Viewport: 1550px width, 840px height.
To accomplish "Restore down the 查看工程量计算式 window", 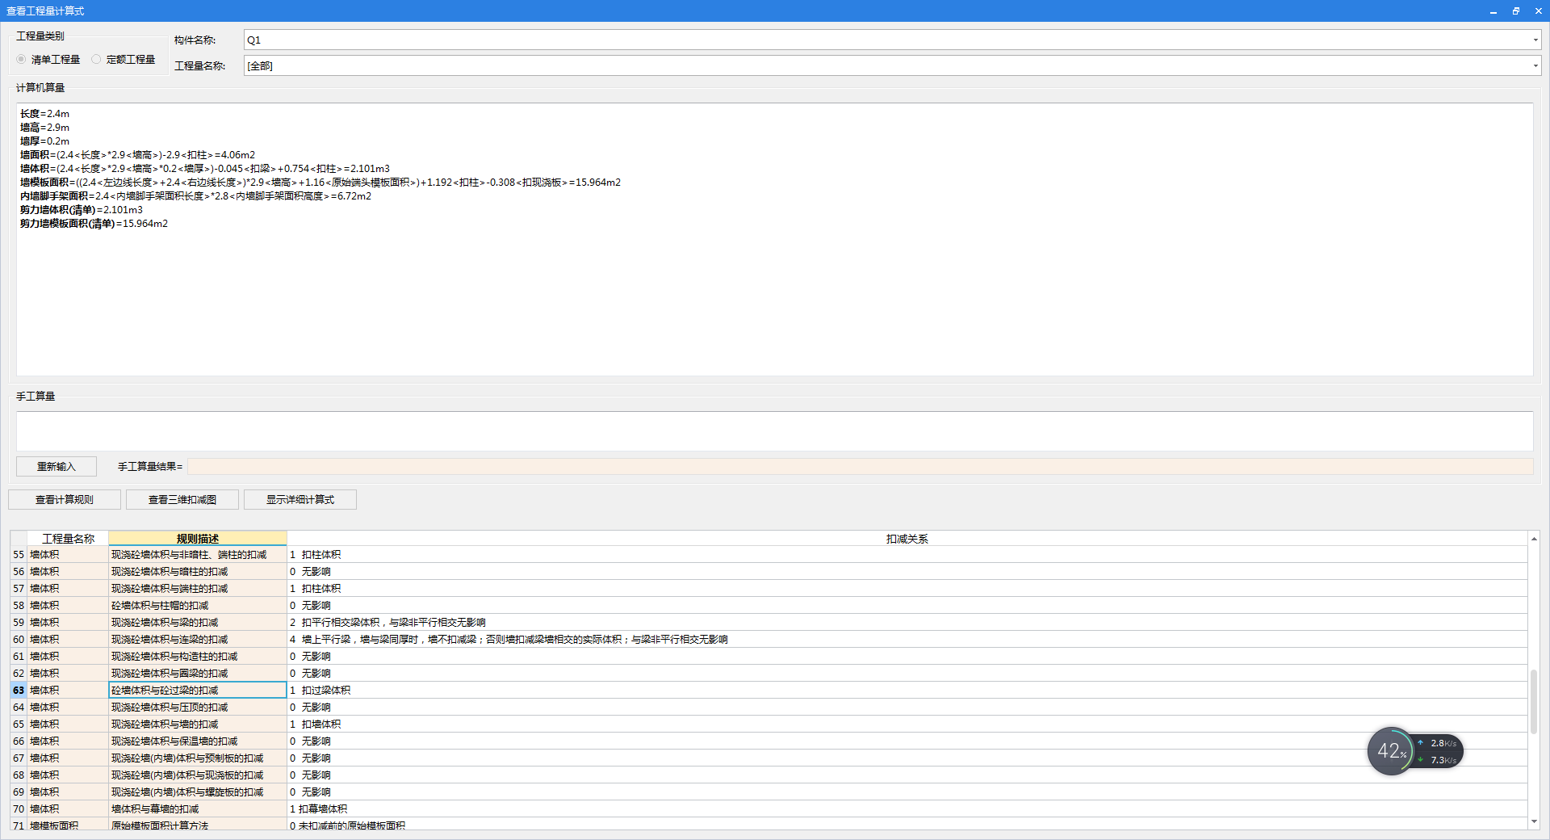I will tap(1516, 11).
